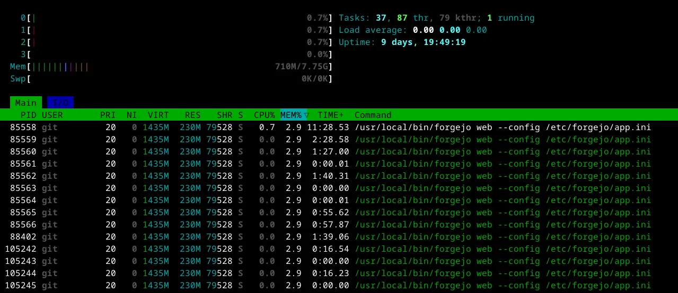Sort by the Command column header
Viewport: 678px width, 293px height.
[x=373, y=115]
